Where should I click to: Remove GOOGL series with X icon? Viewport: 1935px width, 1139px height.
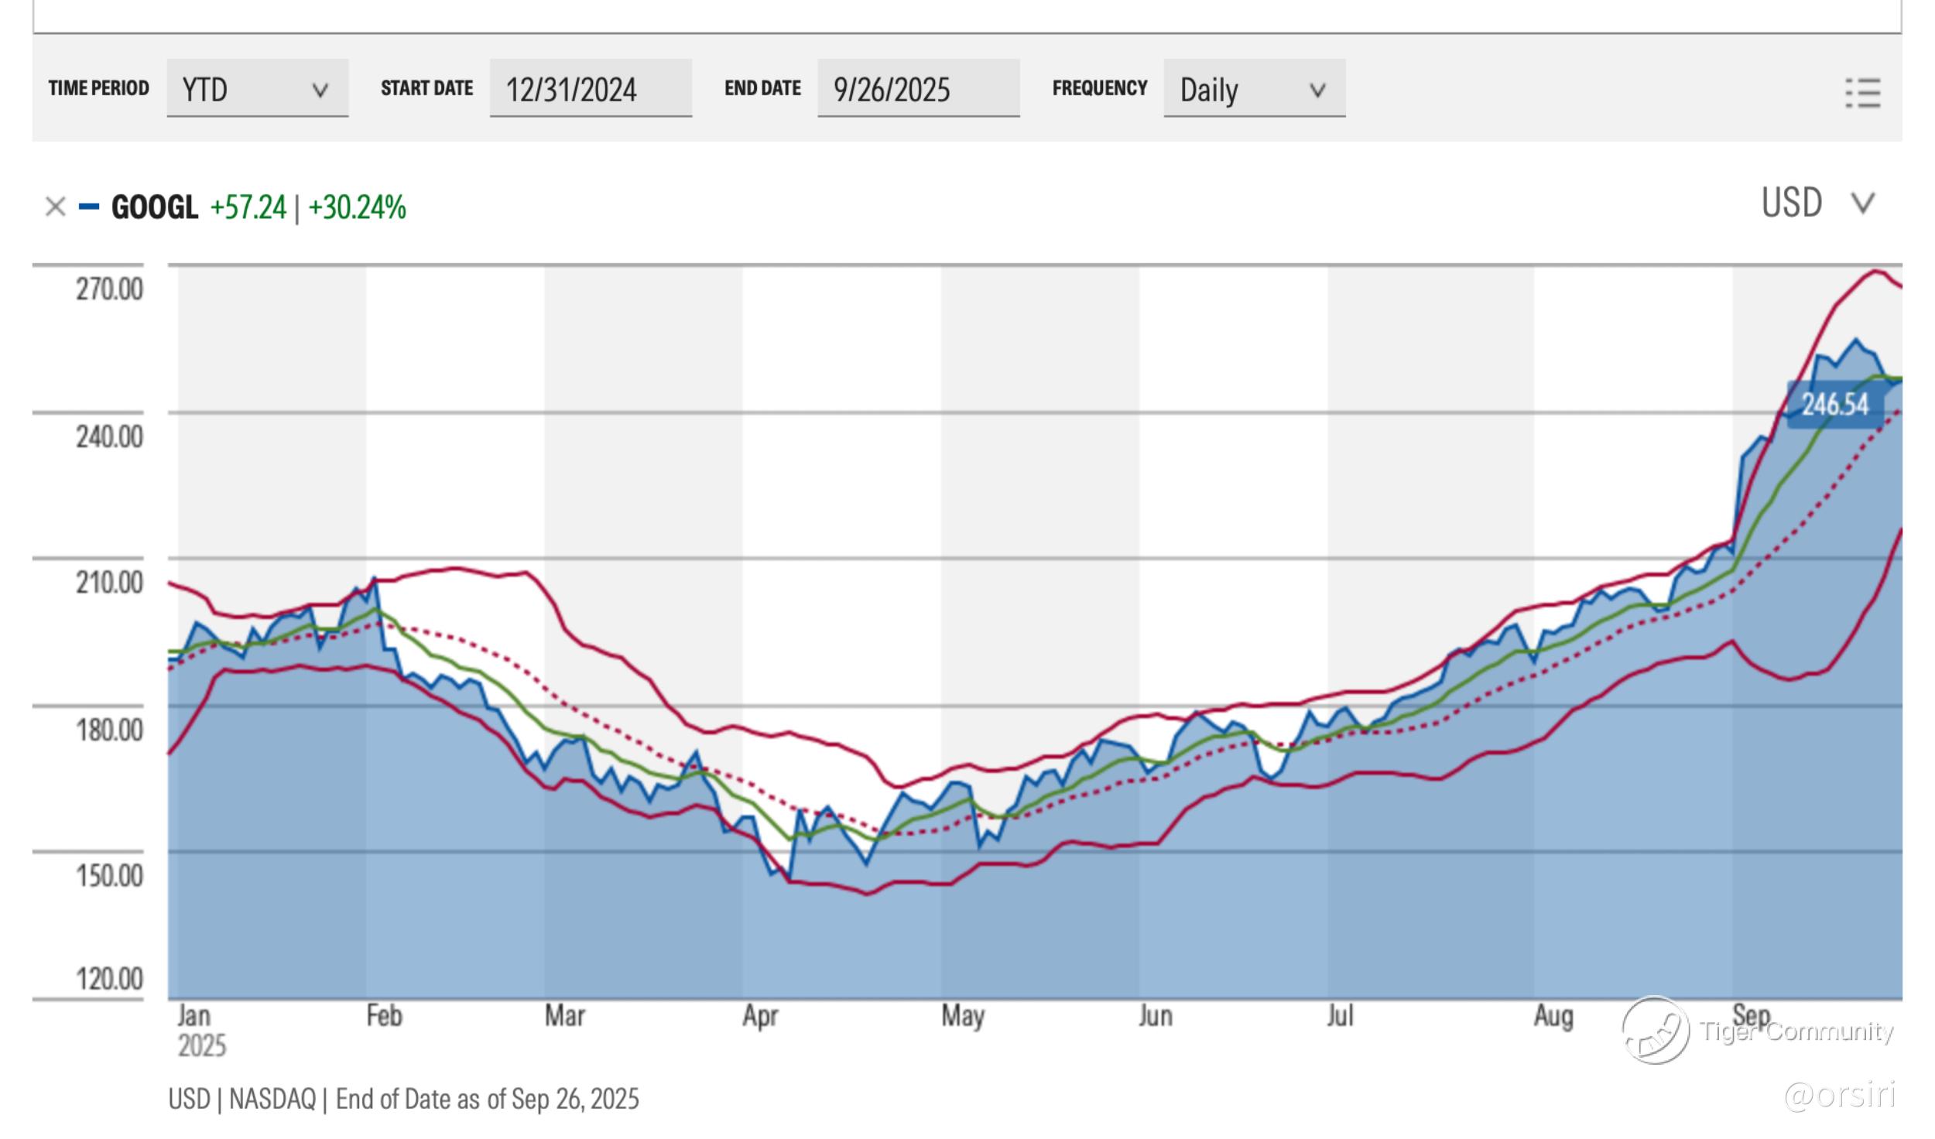coord(55,207)
